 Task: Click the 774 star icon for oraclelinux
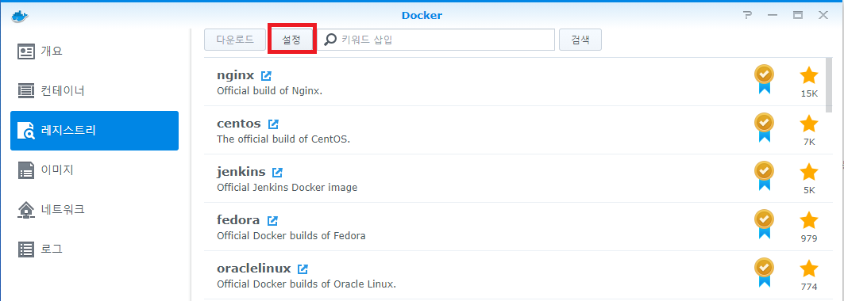[809, 269]
